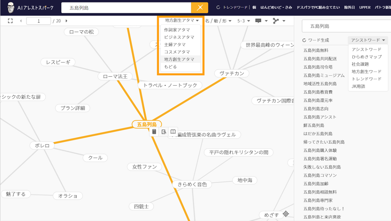Select the central 五島列島 node
This screenshot has width=391, height=221.
146,124
